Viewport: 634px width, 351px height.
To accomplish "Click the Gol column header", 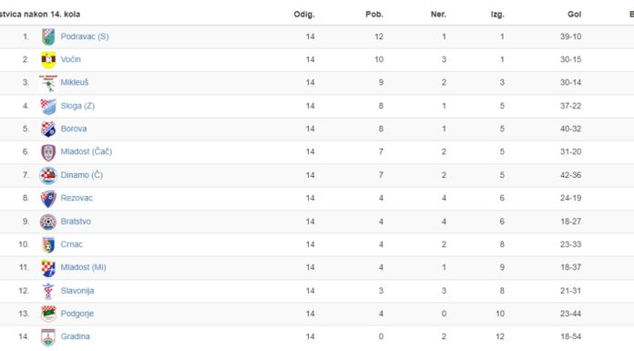I will [574, 15].
